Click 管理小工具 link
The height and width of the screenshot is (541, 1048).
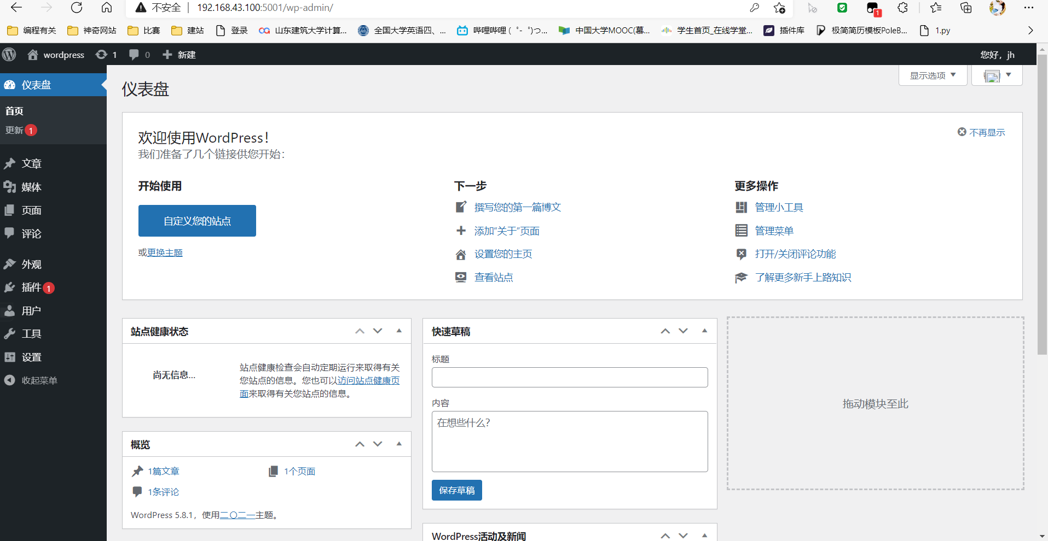[779, 207]
